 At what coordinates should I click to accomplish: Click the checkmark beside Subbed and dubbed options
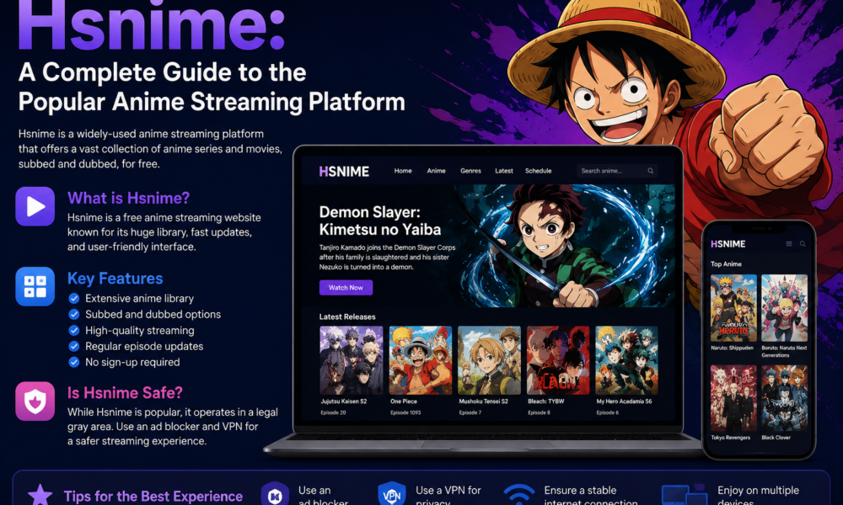(x=74, y=315)
